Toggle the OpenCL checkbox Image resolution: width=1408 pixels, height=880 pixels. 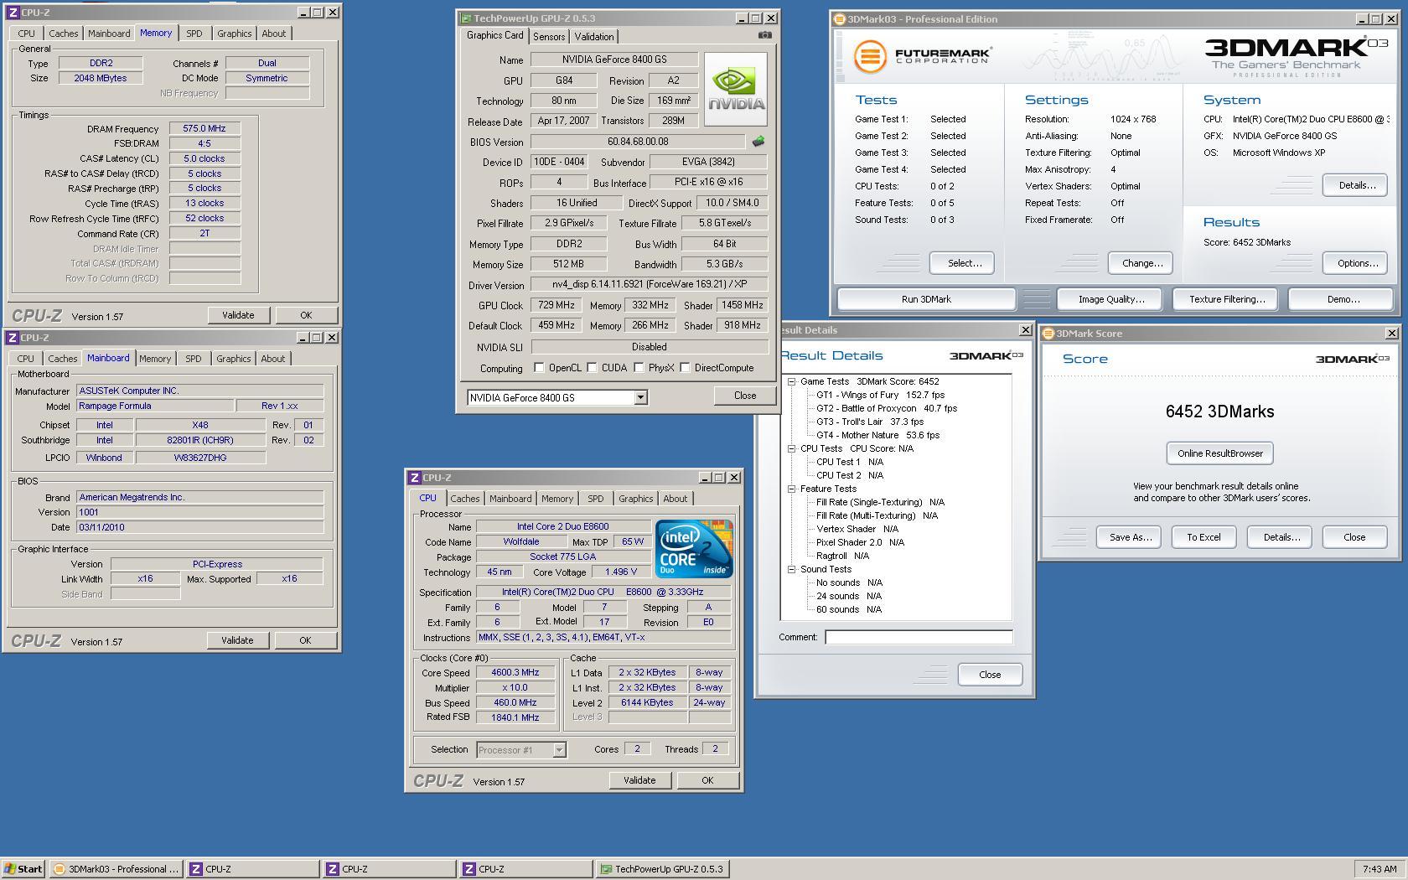[539, 368]
